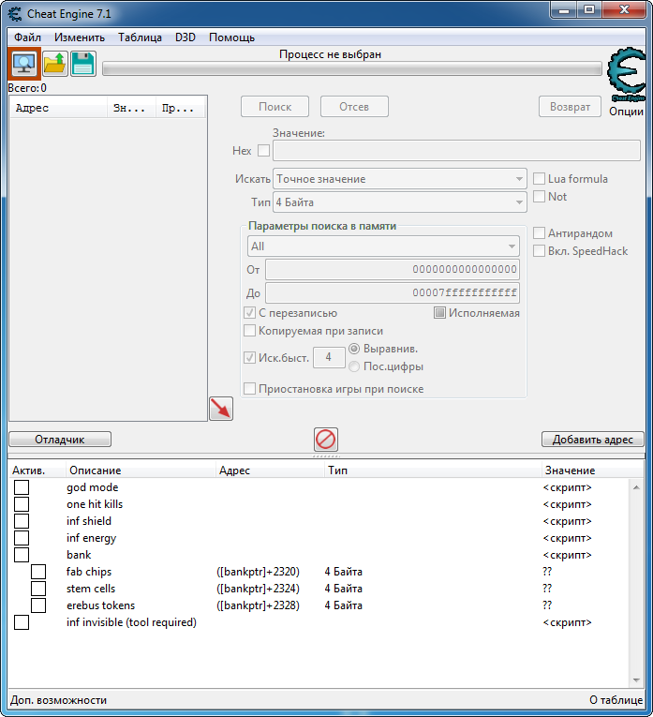653x717 pixels.
Task: Activate the bank script checkbox
Action: (x=22, y=555)
